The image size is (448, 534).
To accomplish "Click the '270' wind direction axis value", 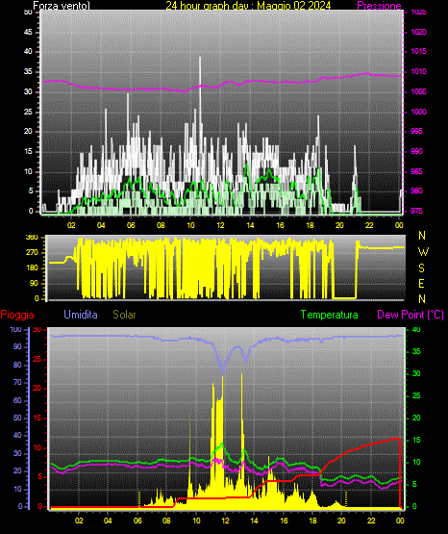I will (x=32, y=253).
